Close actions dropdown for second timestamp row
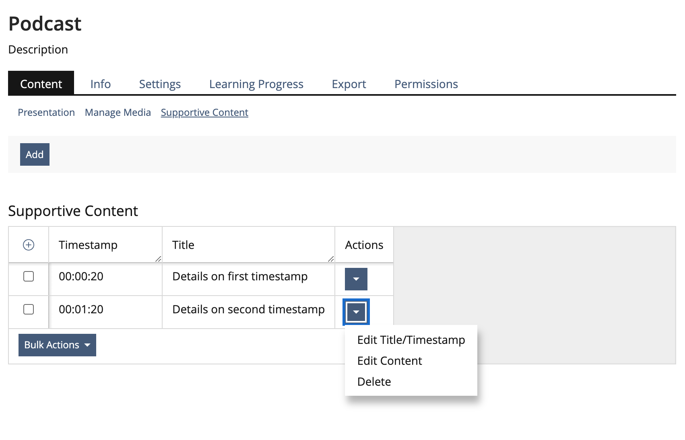The width and height of the screenshot is (685, 440). coord(356,312)
